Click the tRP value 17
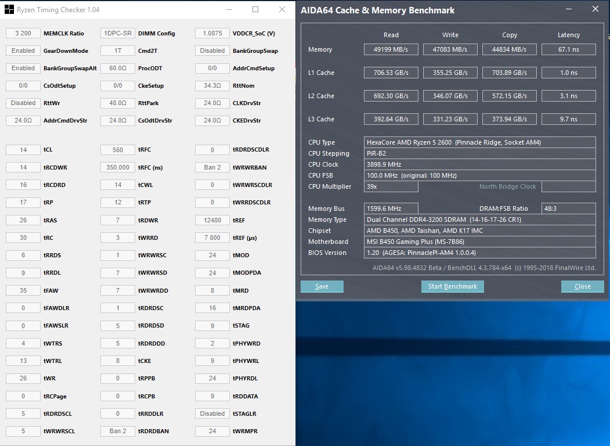The width and height of the screenshot is (610, 446). coord(23,202)
